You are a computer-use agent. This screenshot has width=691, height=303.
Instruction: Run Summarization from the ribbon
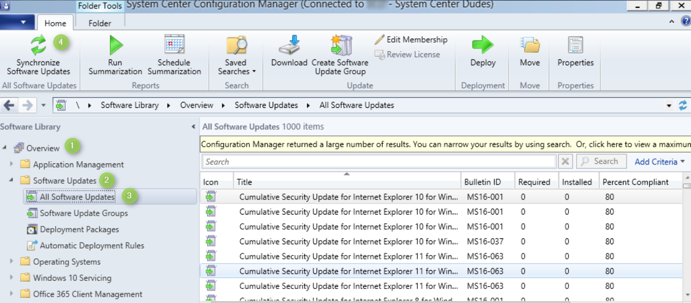tap(115, 55)
